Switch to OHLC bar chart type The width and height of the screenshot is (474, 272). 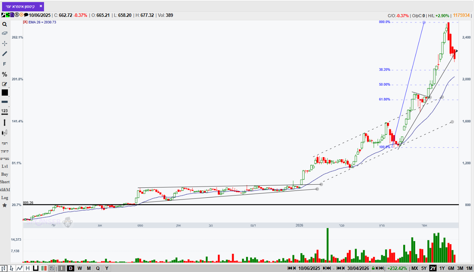[12, 268]
